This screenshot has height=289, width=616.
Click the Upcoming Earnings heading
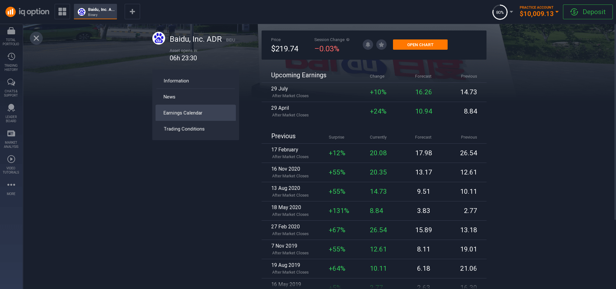click(299, 75)
